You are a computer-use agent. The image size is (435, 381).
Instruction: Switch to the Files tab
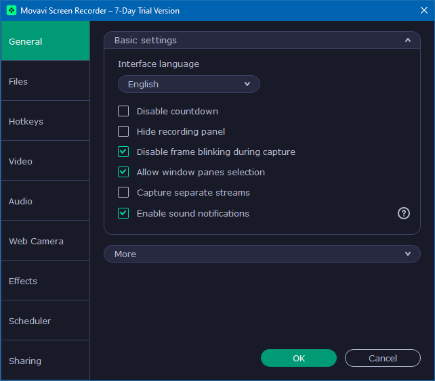tap(45, 81)
